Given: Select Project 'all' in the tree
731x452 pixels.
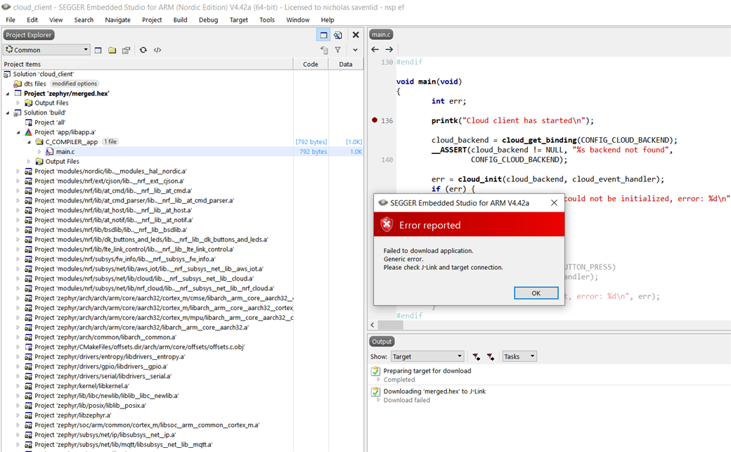Looking at the screenshot, I should click(49, 122).
